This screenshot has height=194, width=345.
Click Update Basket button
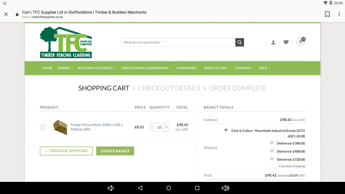(115, 151)
